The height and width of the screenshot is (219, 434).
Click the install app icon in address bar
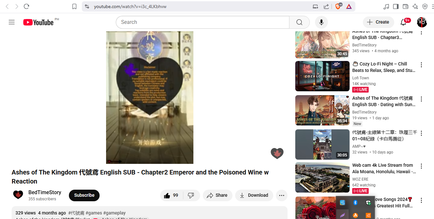pyautogui.click(x=315, y=6)
